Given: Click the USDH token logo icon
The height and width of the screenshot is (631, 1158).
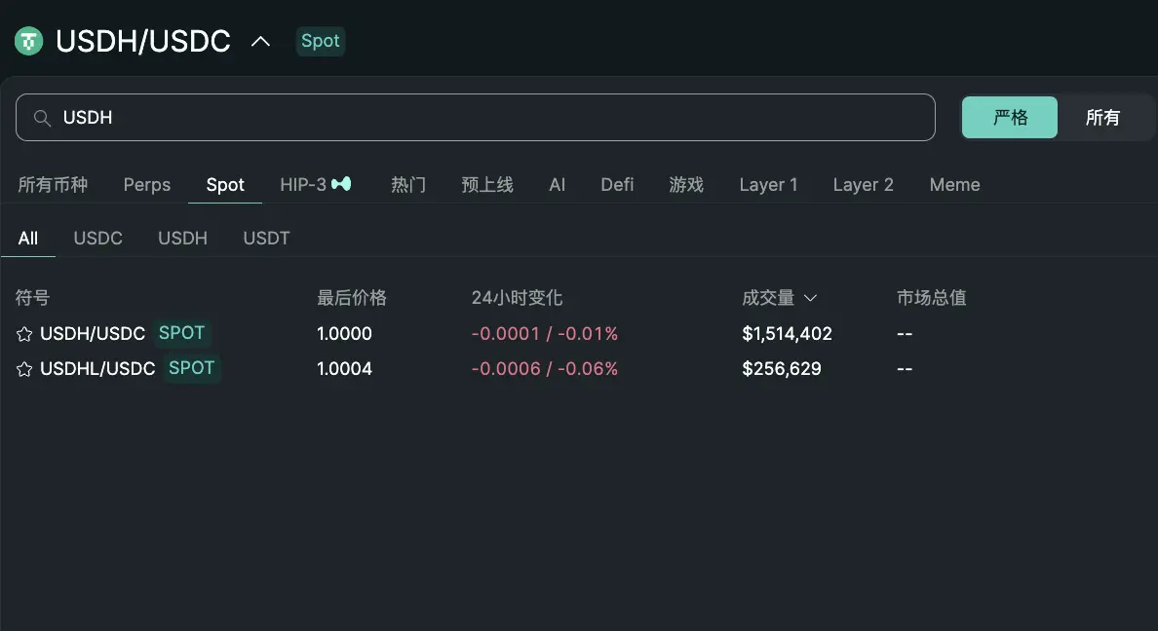Looking at the screenshot, I should coord(28,41).
